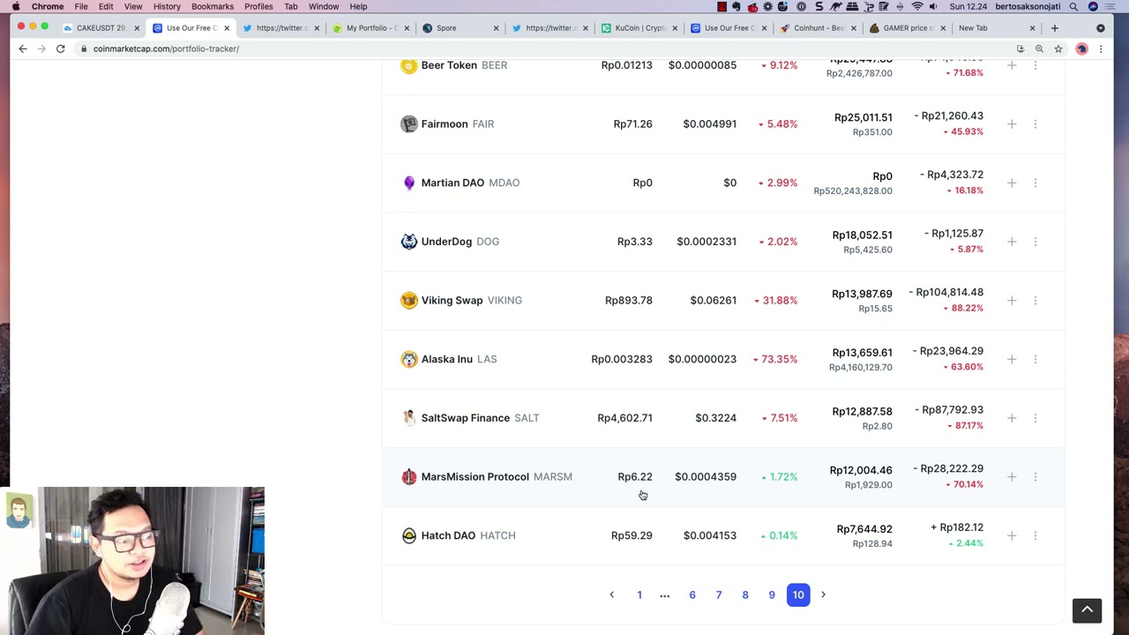Click the Chrome profile avatar icon
The width and height of the screenshot is (1129, 635).
[1081, 49]
